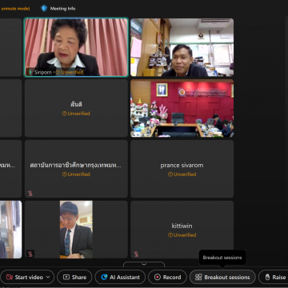This screenshot has height=288, width=288.
Task: Select the red conference room video tile
Action: [x=182, y=108]
